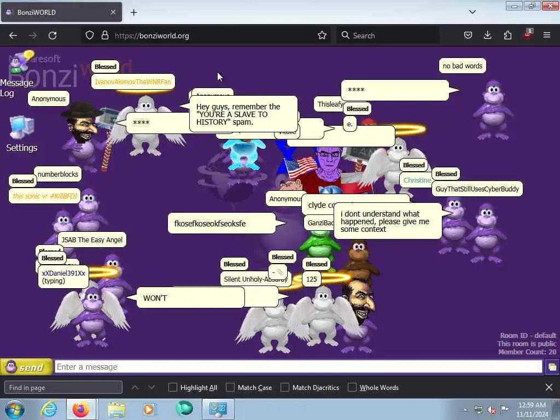Image resolution: width=560 pixels, height=420 pixels.
Task: Click the 'i dont understand' speech bubble
Action: point(388,221)
